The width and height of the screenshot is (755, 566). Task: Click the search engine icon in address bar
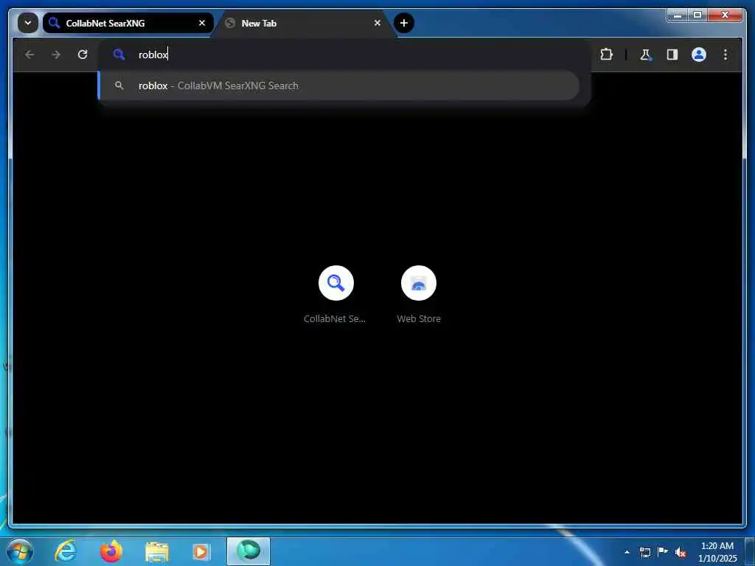119,55
